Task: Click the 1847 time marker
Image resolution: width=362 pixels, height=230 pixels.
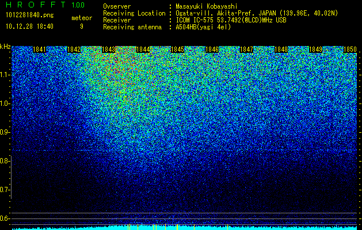Action: [247, 49]
